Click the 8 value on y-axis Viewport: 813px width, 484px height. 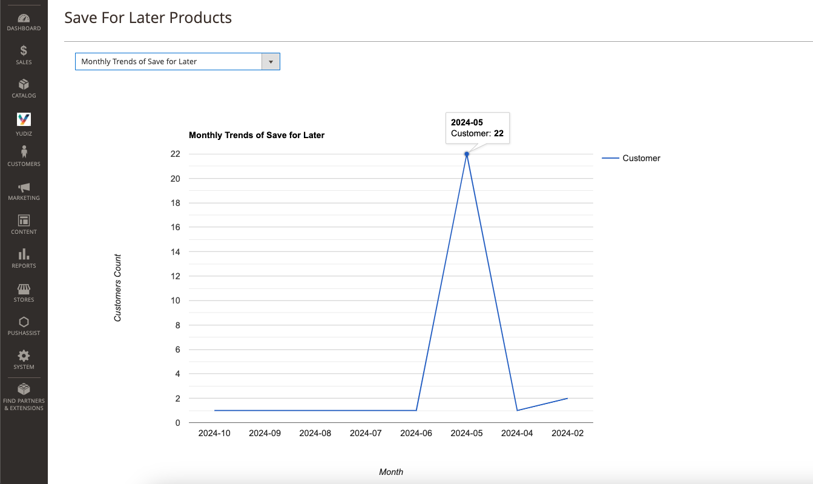[178, 325]
